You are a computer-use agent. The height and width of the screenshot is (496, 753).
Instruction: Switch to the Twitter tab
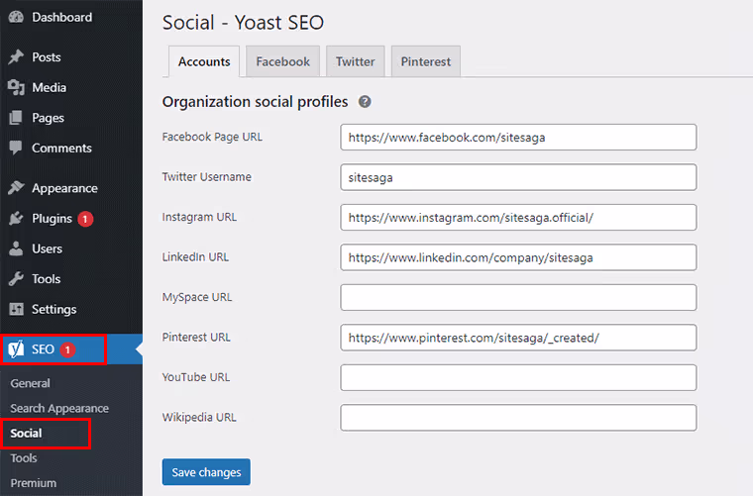tap(356, 61)
